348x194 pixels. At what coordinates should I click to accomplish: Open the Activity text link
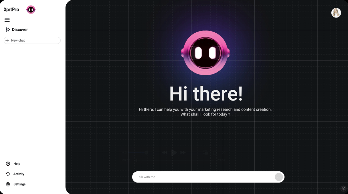19,174
